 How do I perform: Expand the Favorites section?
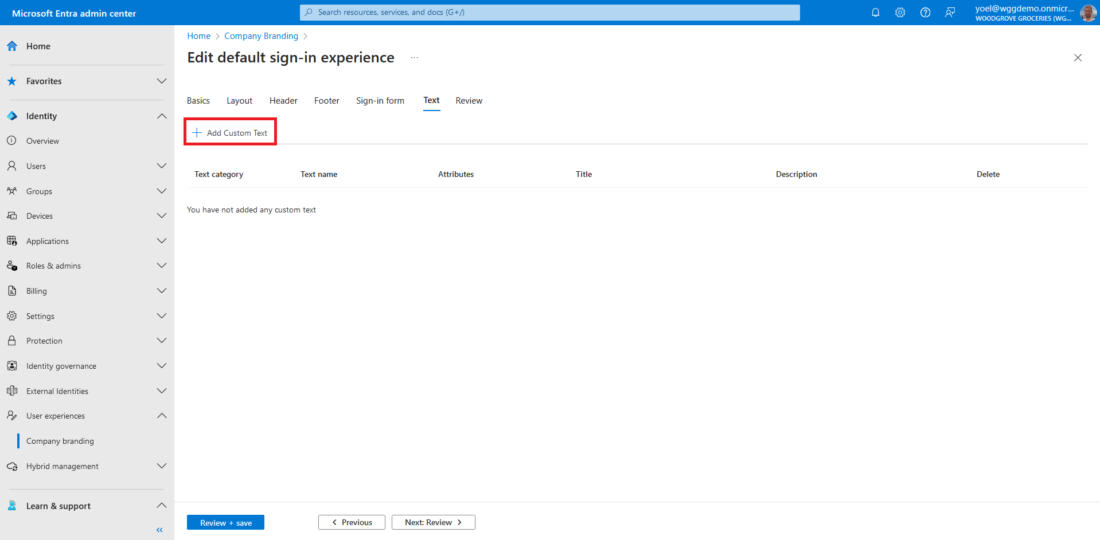(162, 81)
